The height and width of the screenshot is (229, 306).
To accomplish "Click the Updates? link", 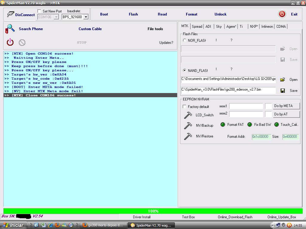I will pos(166,43).
